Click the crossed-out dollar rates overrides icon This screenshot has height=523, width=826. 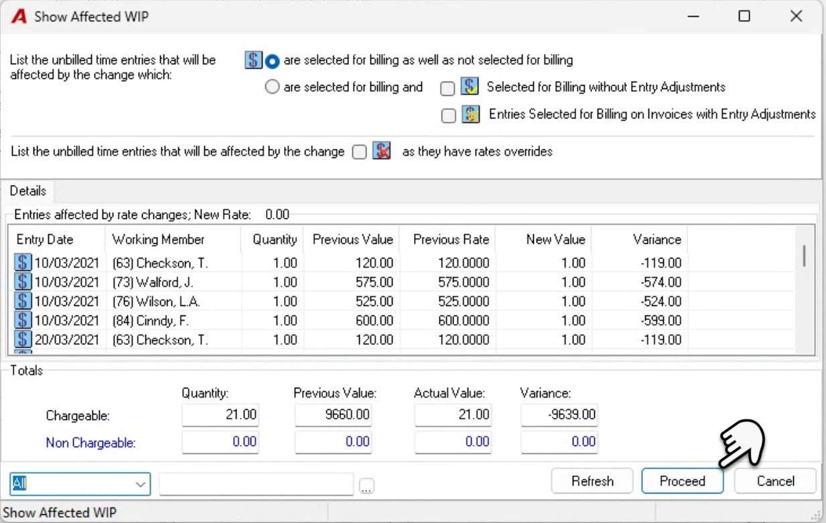click(x=382, y=151)
